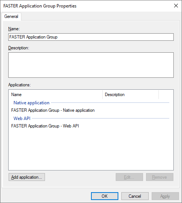Screen dimensions: 182x203
Task: Click empty space in Applications list
Action: (91, 149)
